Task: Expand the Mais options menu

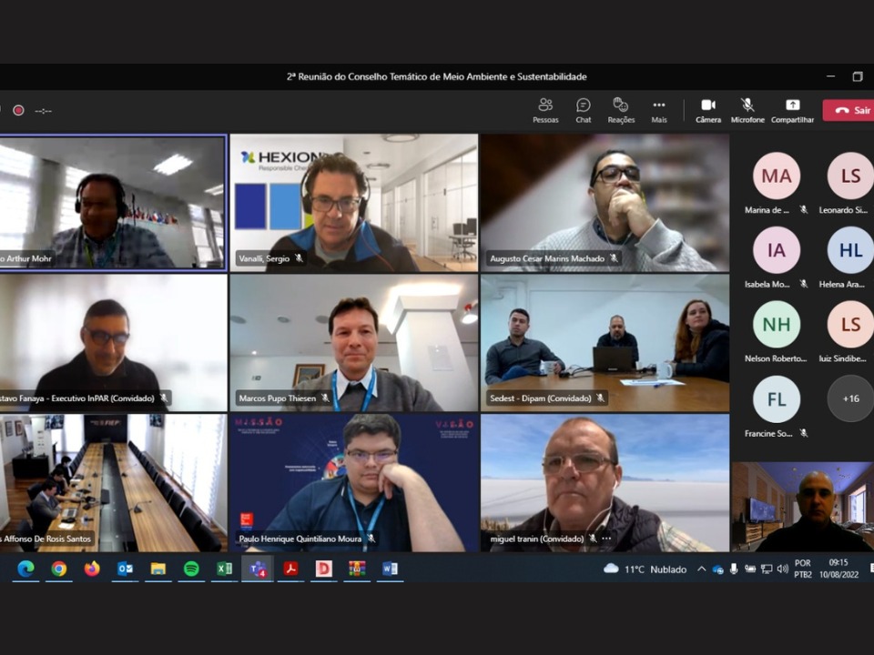Action: tap(659, 110)
